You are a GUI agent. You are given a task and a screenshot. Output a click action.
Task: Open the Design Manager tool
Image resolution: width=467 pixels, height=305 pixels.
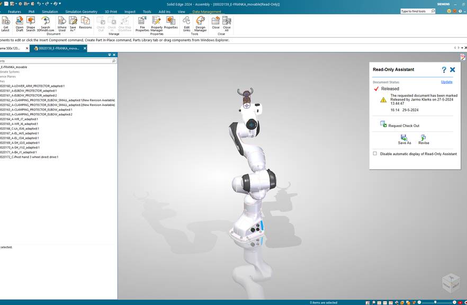(201, 22)
